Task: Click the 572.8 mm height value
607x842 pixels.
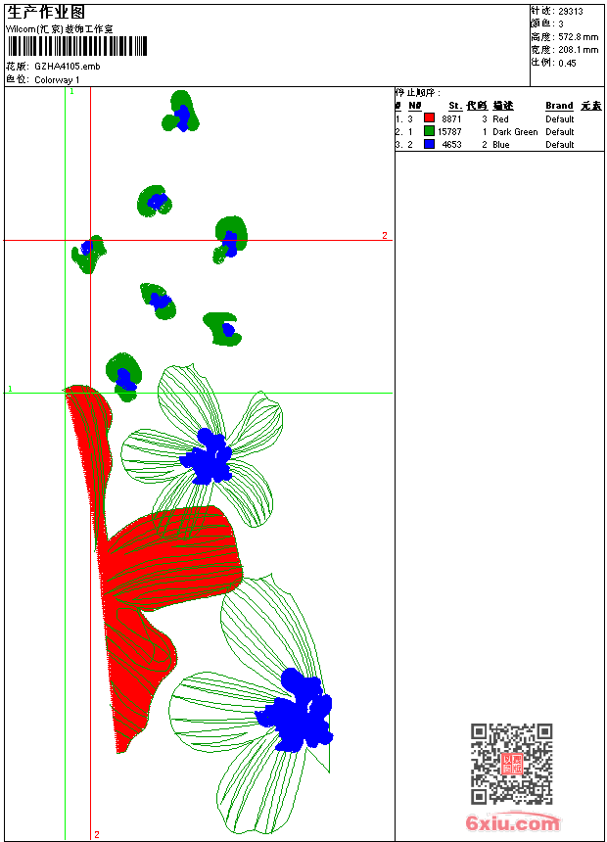Action: pos(578,37)
